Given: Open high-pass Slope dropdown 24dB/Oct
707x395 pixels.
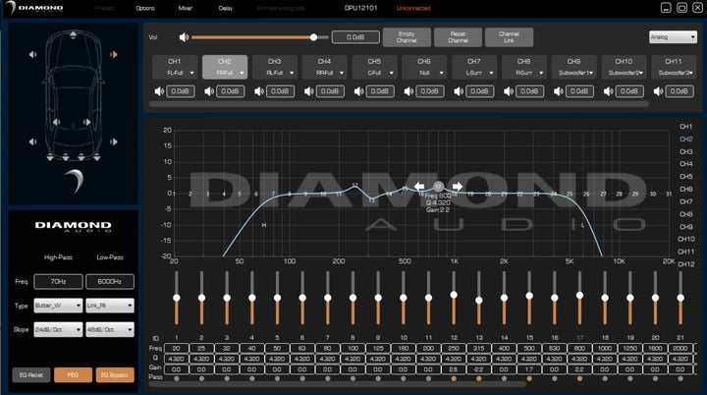Looking at the screenshot, I should (58, 329).
